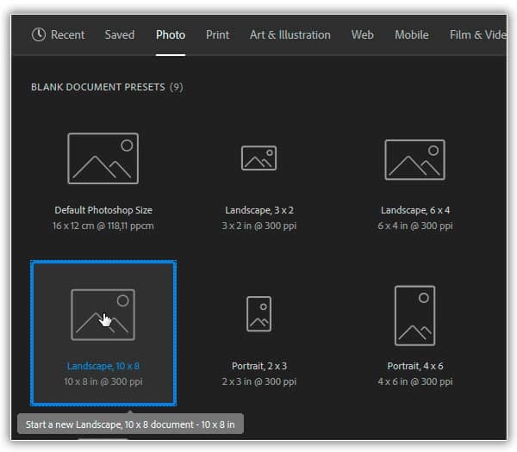Click the "Portrait, 4 x 6" label
The height and width of the screenshot is (452, 517).
tap(415, 366)
